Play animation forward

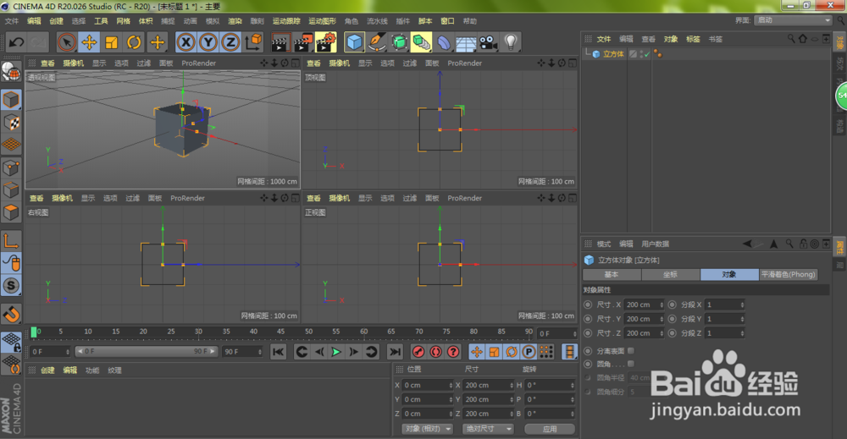point(336,352)
